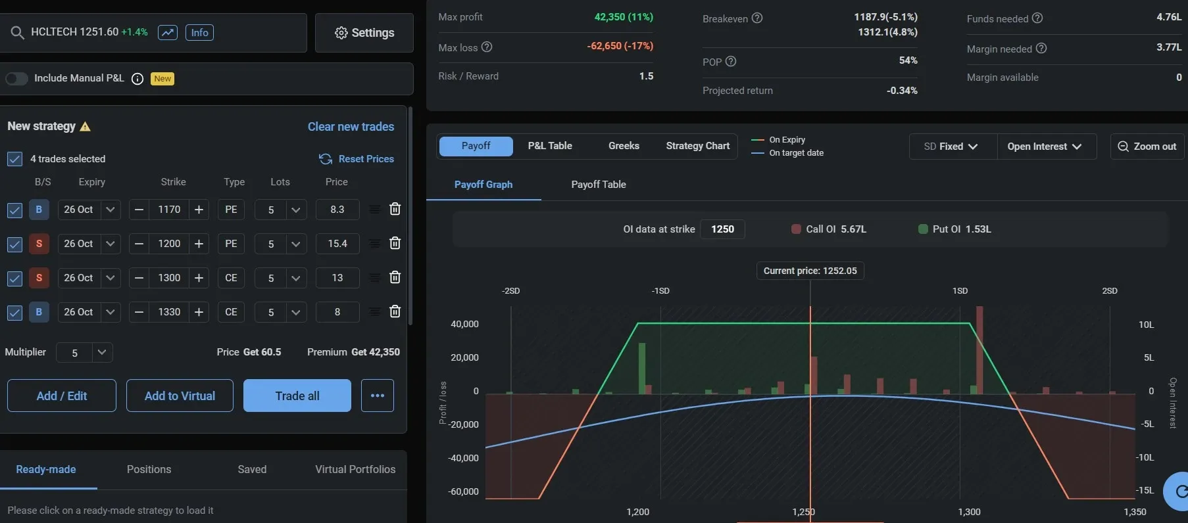Image resolution: width=1188 pixels, height=523 pixels.
Task: Click help icon next to POP
Action: 731,62
